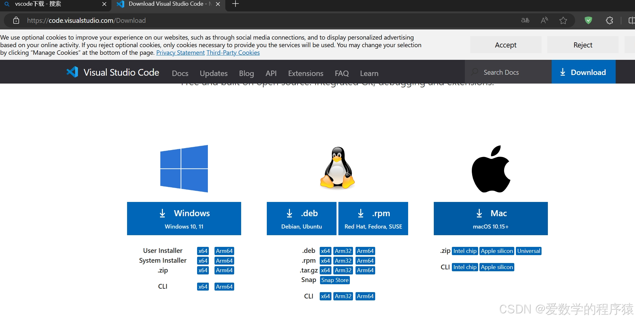635x320 pixels.
Task: Click the search magnifier icon in Search Docs
Action: [475, 72]
